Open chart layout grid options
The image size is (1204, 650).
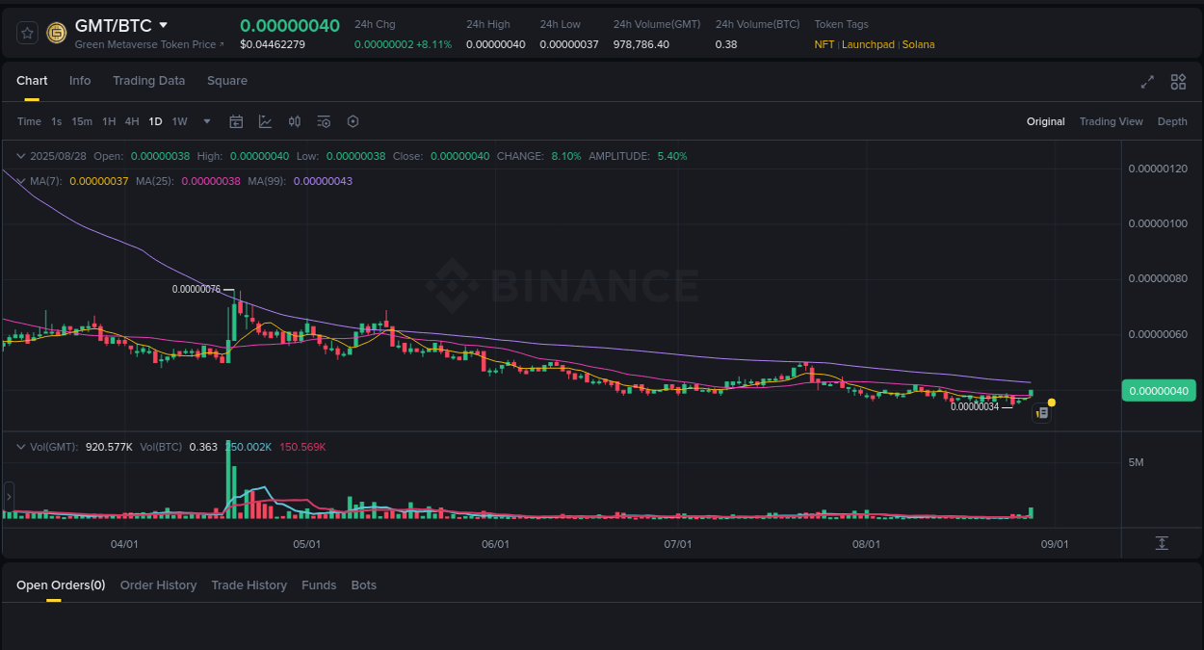pyautogui.click(x=1178, y=82)
